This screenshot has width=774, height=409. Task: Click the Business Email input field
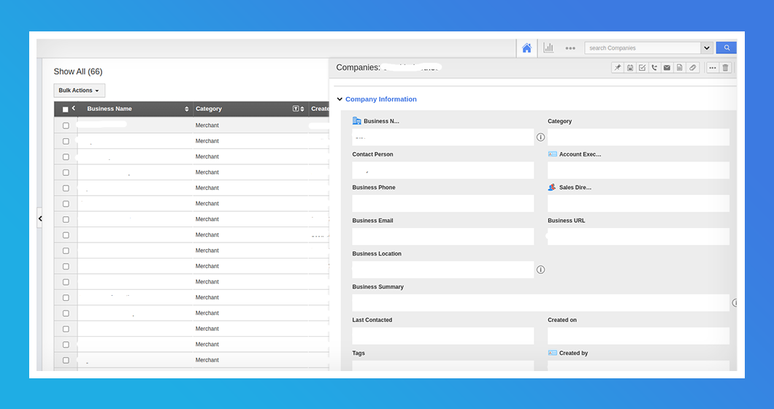click(442, 237)
